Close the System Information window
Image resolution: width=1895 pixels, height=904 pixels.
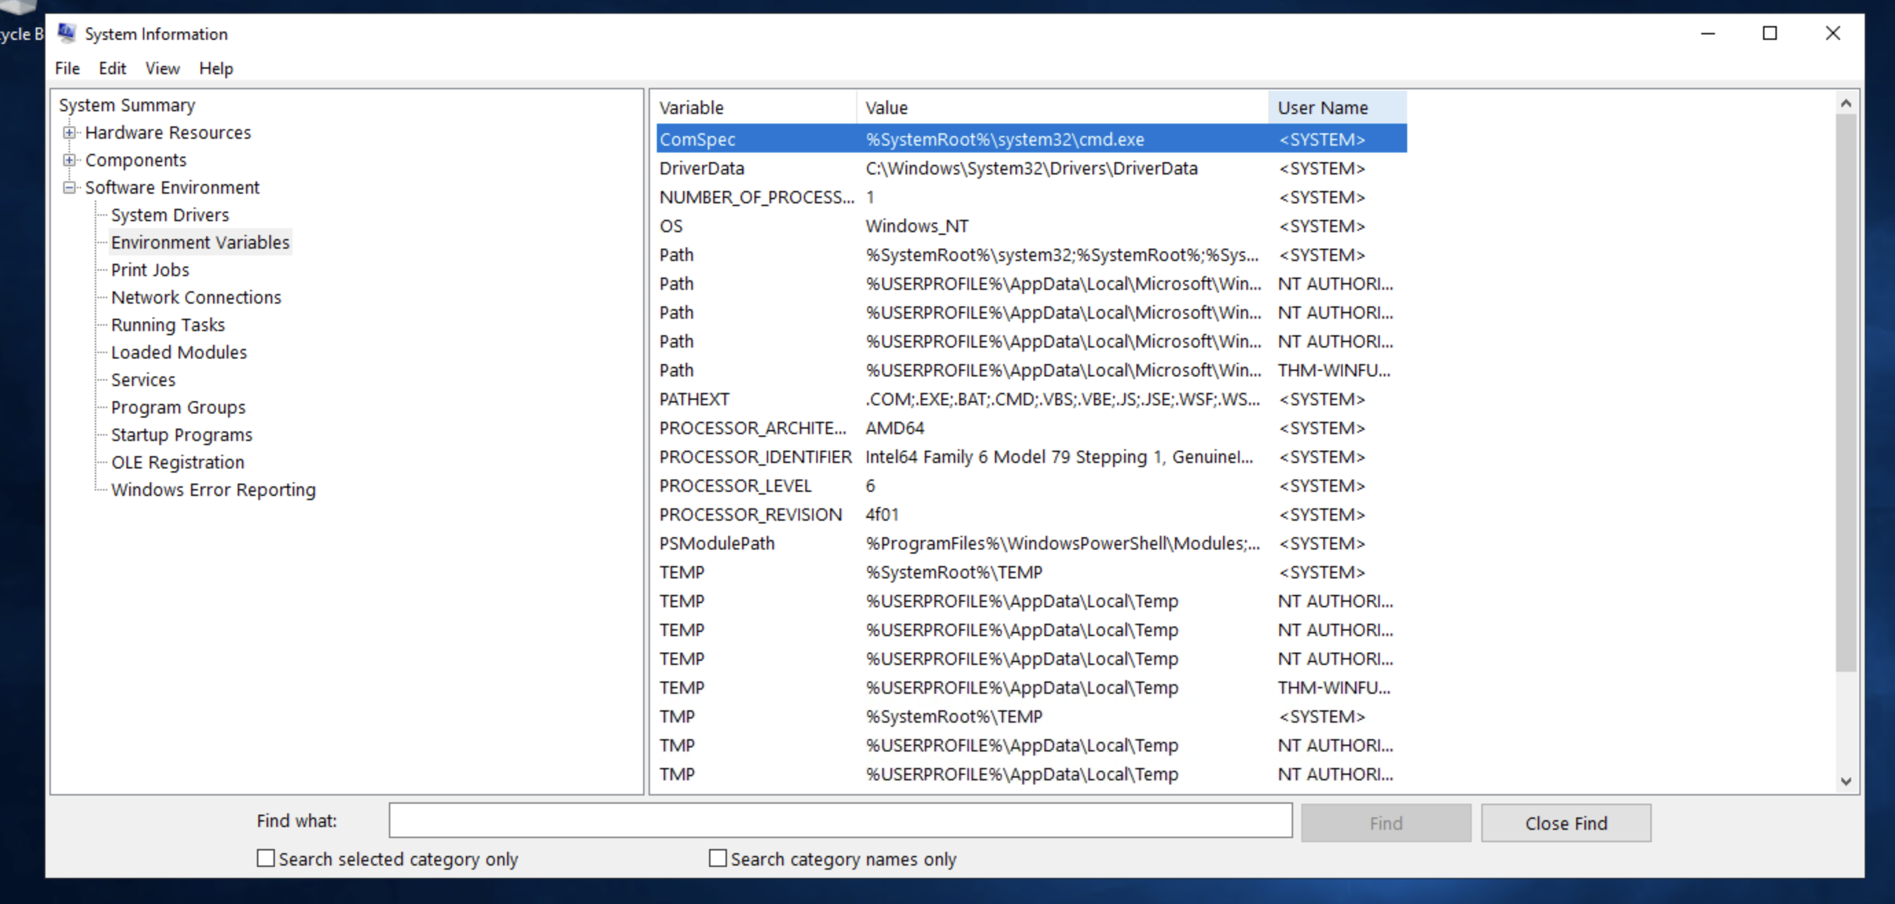click(1832, 33)
